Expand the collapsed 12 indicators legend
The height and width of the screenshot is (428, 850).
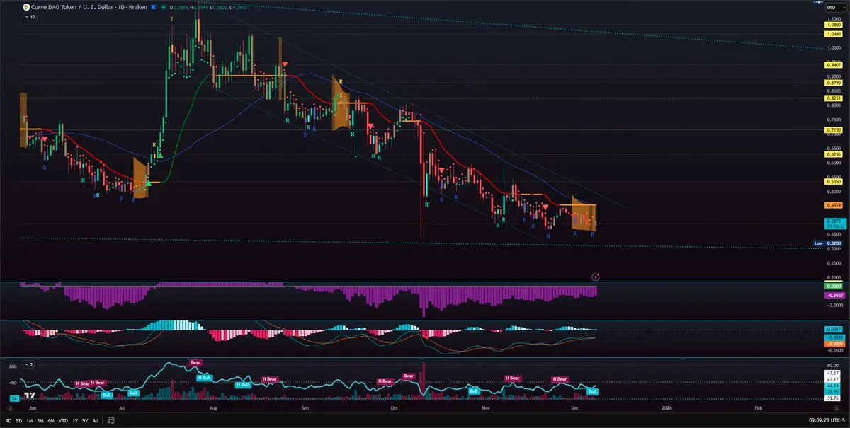pos(30,16)
